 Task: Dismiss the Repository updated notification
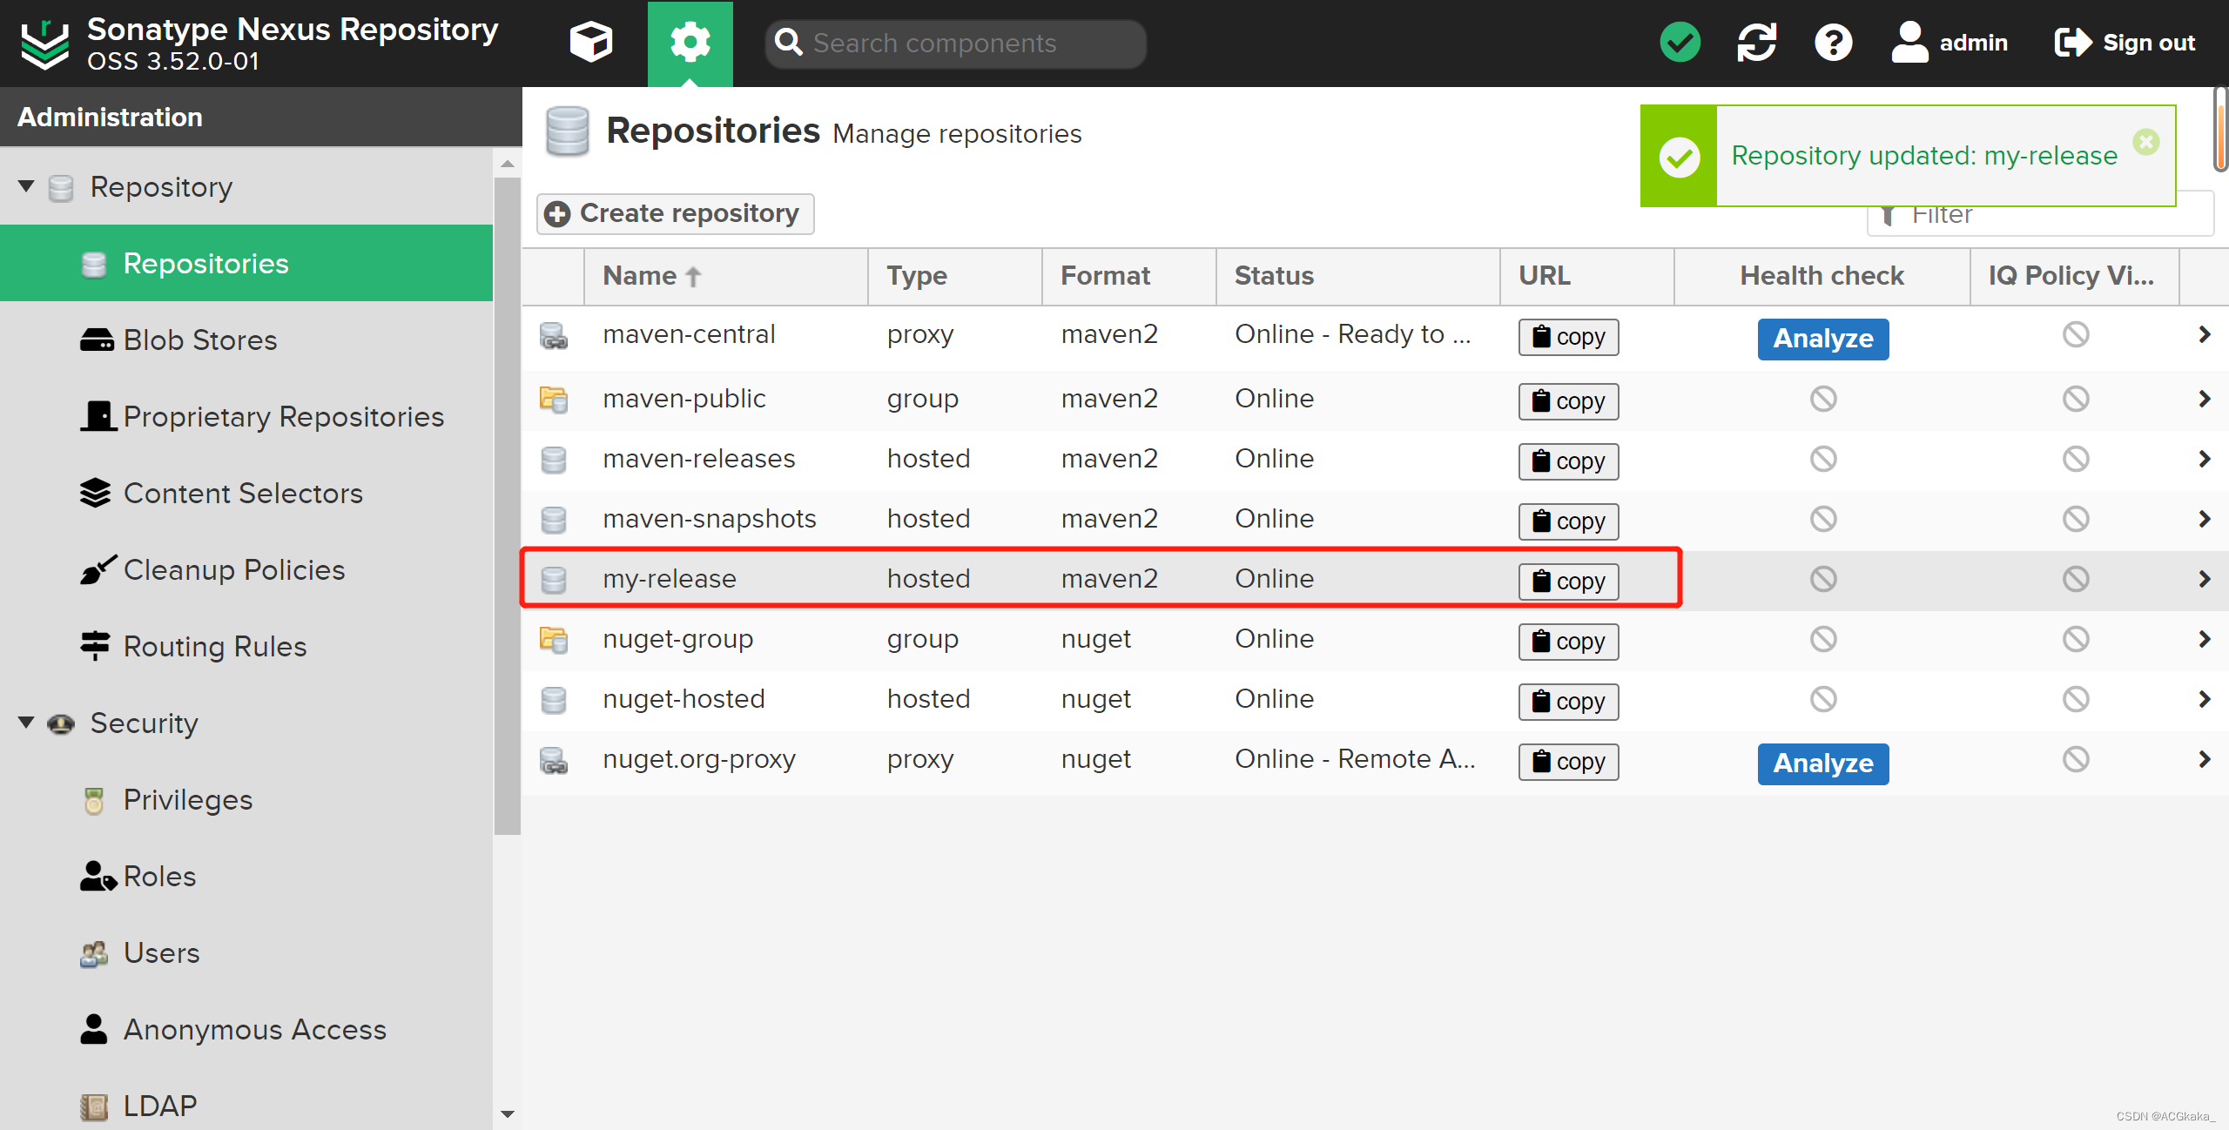click(2145, 141)
